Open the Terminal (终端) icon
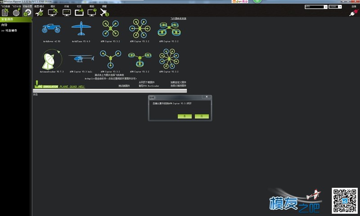The height and width of the screenshot is (216, 360). (x=67, y=13)
